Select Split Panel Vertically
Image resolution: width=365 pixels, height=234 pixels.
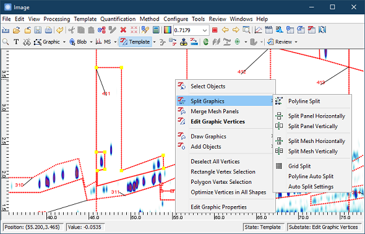(312, 126)
